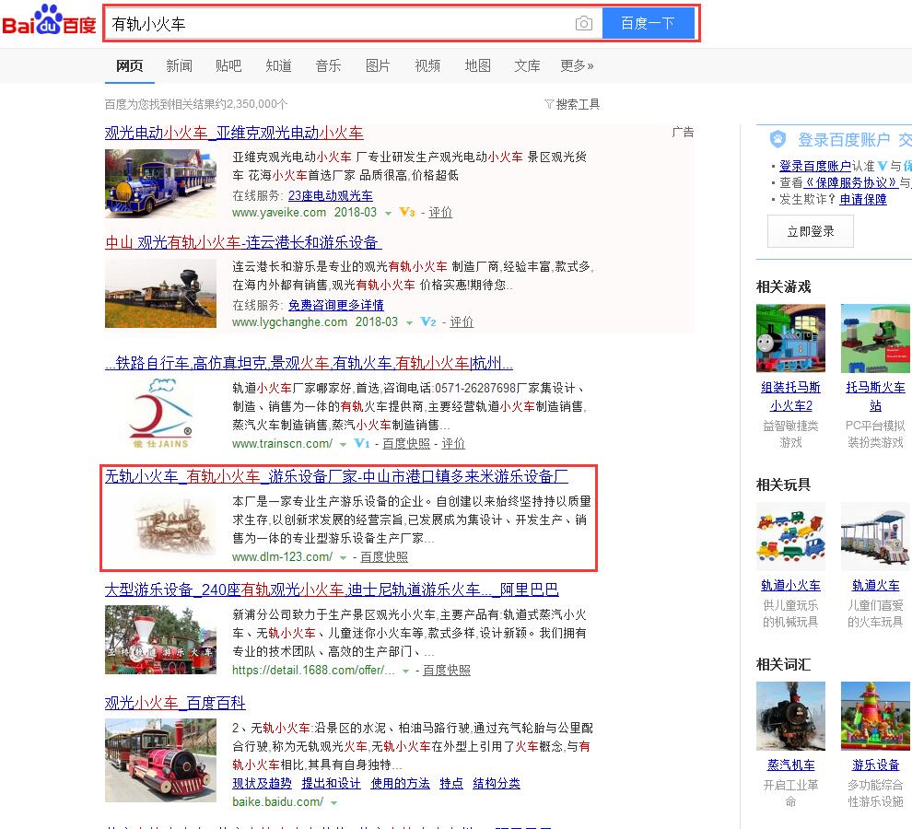Screen dimensions: 912x829
Task: Switch to the 地图 tab
Action: (477, 65)
